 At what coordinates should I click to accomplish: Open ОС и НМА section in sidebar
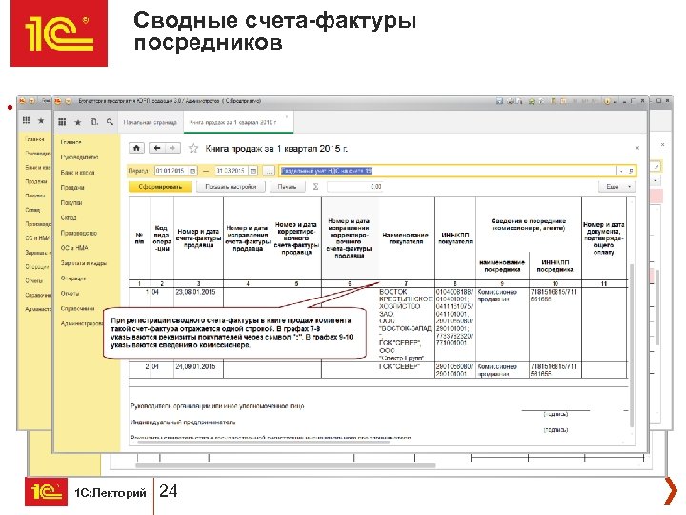click(x=74, y=248)
